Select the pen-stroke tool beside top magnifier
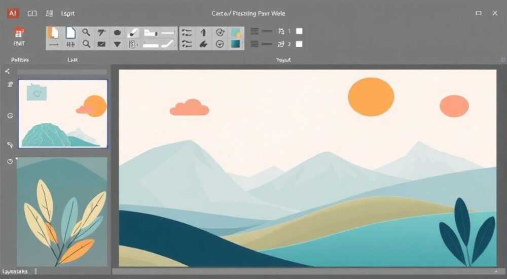The image size is (507, 279). pyautogui.click(x=101, y=32)
